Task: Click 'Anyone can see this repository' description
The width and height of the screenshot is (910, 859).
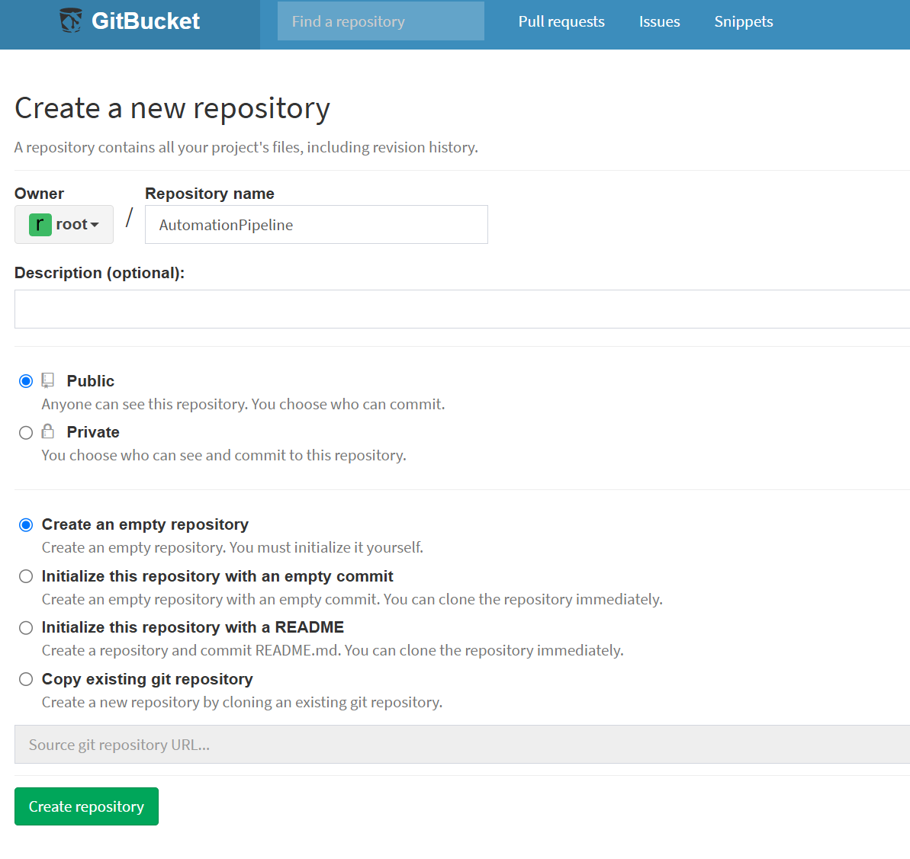Action: [x=243, y=404]
